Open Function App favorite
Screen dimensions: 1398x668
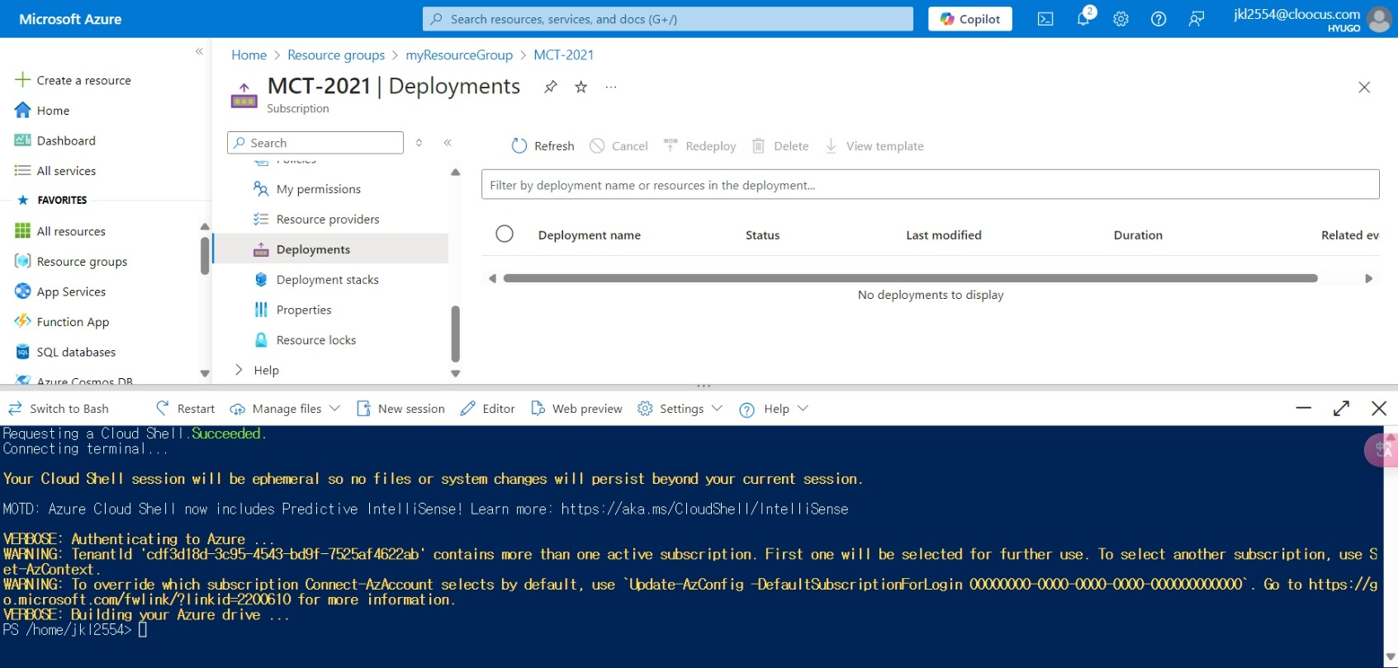coord(63,322)
